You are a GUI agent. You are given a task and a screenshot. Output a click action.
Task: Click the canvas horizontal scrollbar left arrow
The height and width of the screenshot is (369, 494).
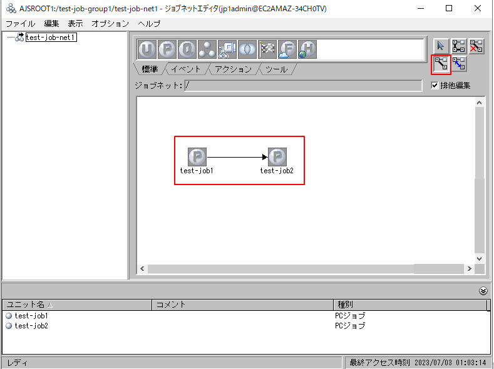click(x=142, y=269)
